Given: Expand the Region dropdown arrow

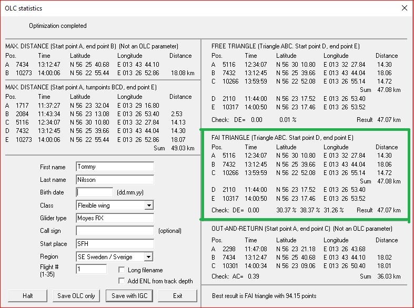Looking at the screenshot, I should 149,256.
